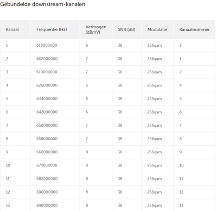This screenshot has width=217, height=211.
Task: Click the 'Gebundelde downstream-kanalen' heading
Action: (42, 4)
